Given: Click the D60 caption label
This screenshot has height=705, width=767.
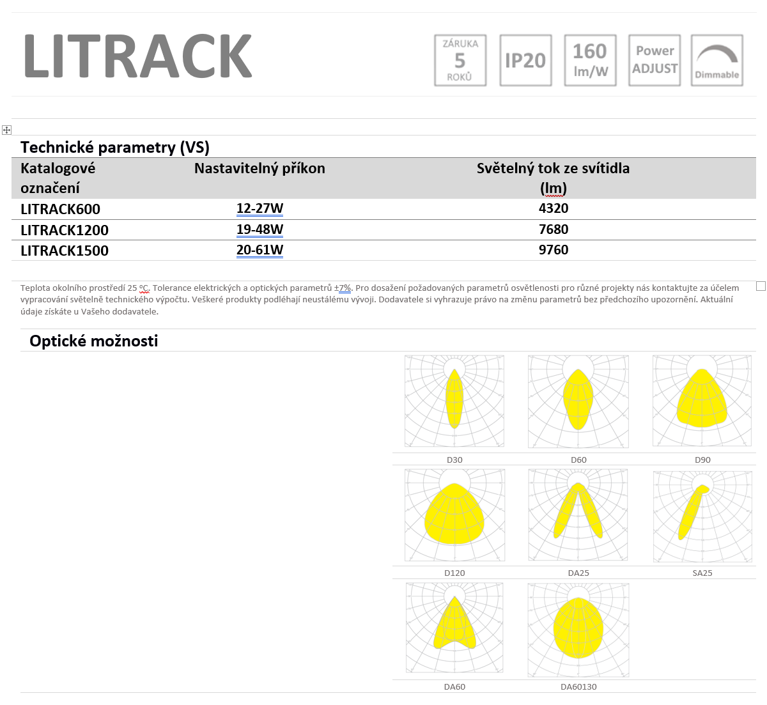Looking at the screenshot, I should pyautogui.click(x=578, y=460).
